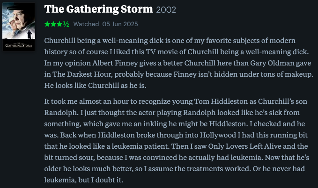
Task: Open the 05 Jun 2025 diary date
Action: (120, 24)
